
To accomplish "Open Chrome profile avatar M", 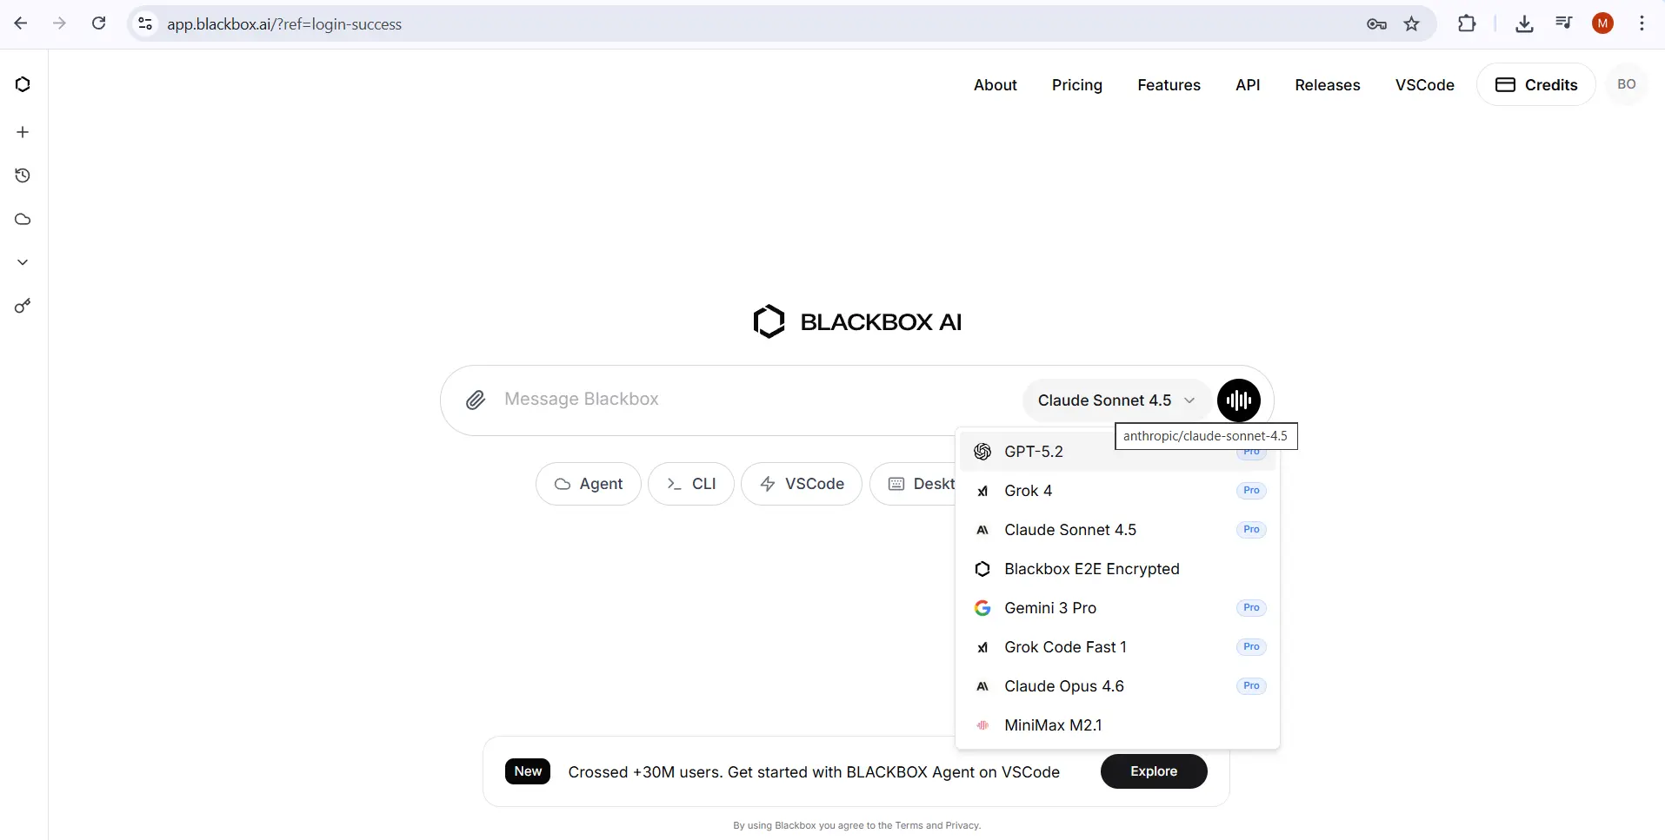I will 1603,24.
